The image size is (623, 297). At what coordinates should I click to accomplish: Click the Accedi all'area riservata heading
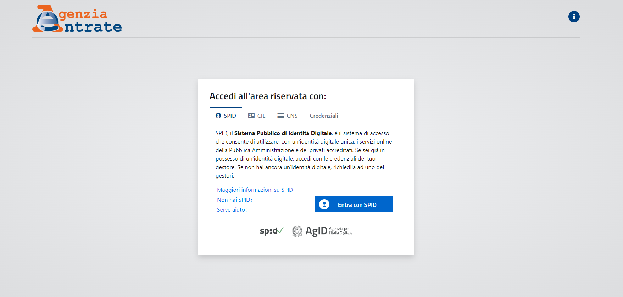pyautogui.click(x=268, y=96)
